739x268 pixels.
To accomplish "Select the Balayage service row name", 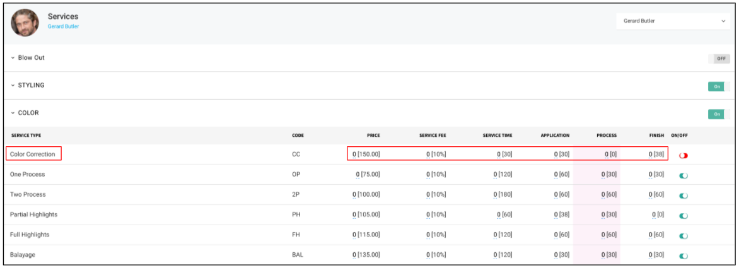I will (23, 254).
